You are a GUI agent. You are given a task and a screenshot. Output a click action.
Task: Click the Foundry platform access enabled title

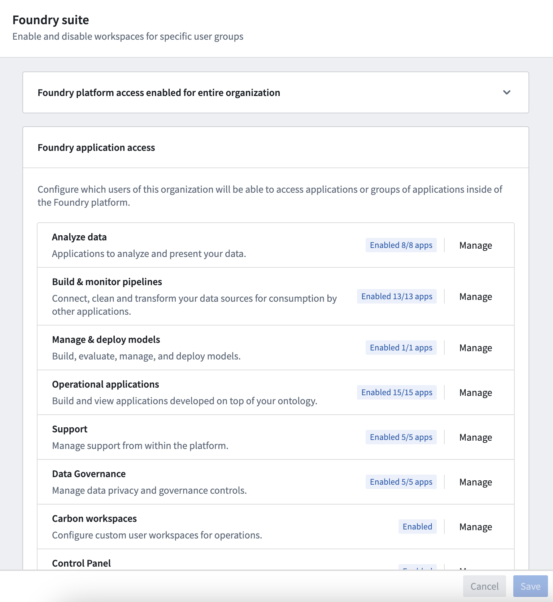click(159, 93)
